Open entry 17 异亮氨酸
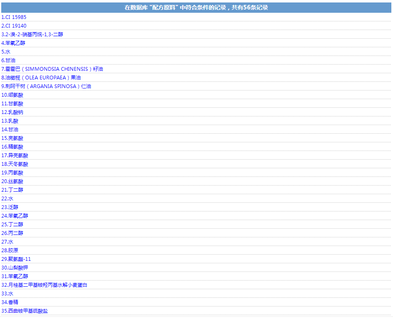Screen dimensions: 393x318 tap(15, 156)
